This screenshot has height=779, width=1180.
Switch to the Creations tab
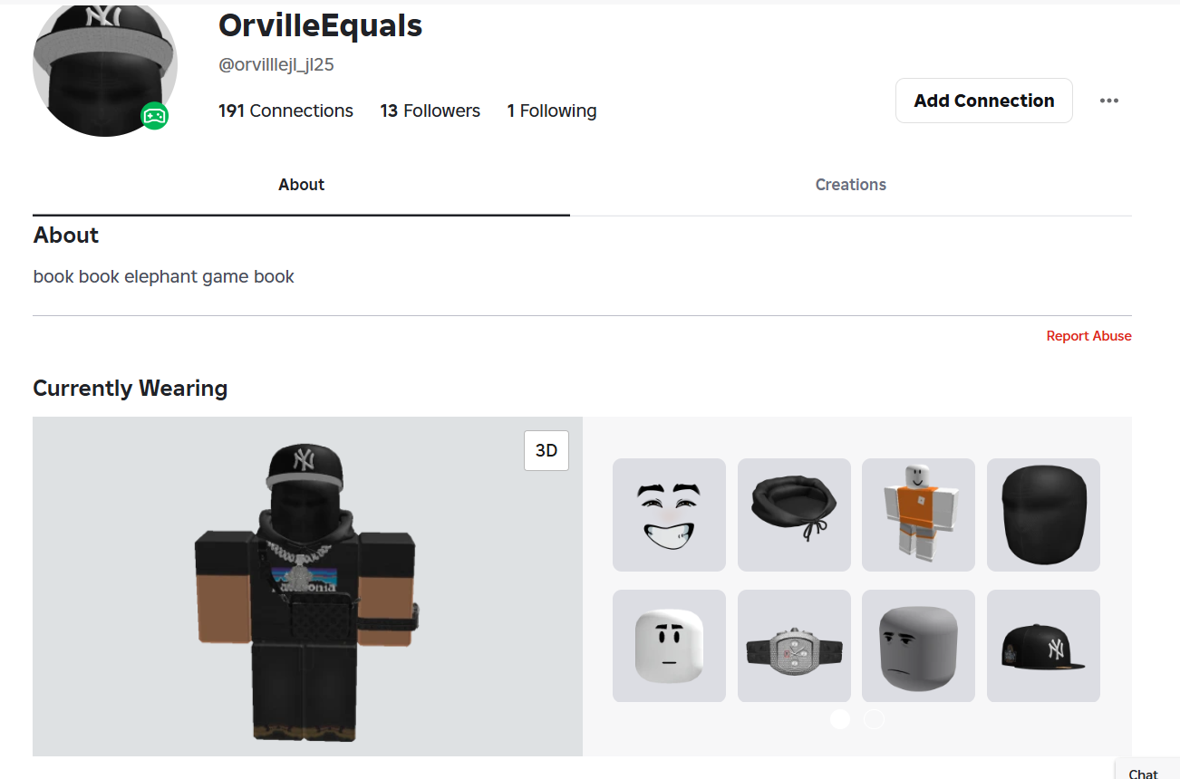pos(850,185)
